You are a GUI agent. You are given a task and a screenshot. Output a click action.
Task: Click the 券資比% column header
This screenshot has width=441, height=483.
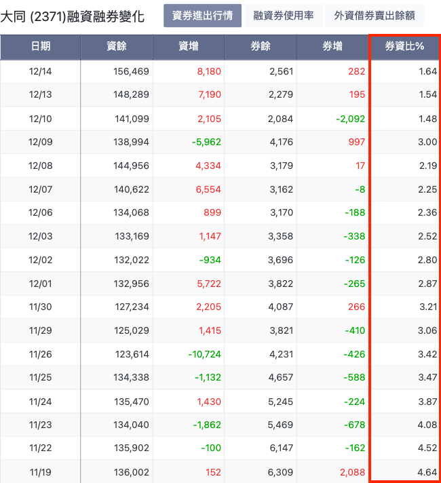coord(404,47)
